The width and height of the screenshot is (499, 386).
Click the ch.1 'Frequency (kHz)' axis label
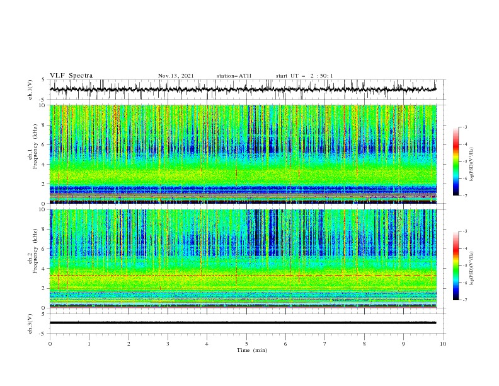(35, 147)
